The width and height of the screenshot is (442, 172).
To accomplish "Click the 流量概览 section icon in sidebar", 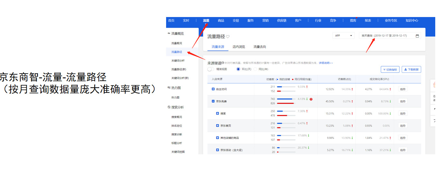I will (x=169, y=33).
